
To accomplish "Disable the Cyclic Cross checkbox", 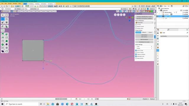I will [136, 50].
